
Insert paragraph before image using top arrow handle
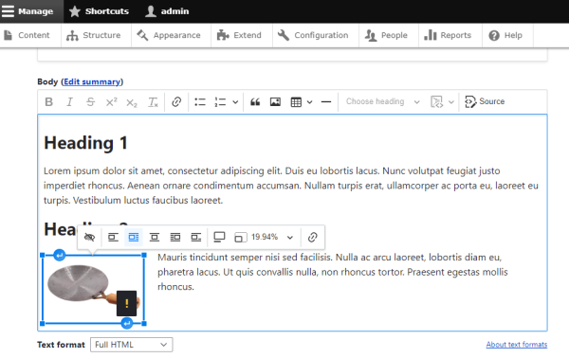[59, 255]
